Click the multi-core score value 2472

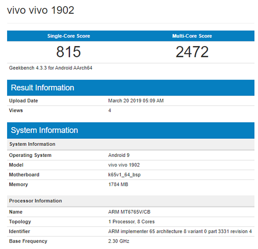click(192, 52)
